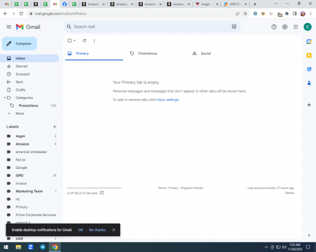The height and width of the screenshot is (252, 316).
Task: Open the Google apps grid icon
Action: (x=296, y=27)
